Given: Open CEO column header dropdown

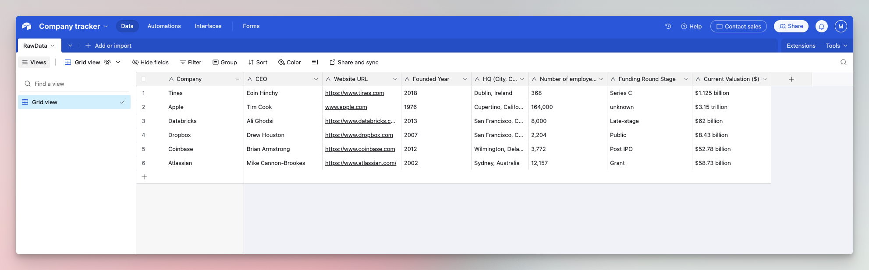Looking at the screenshot, I should point(316,79).
